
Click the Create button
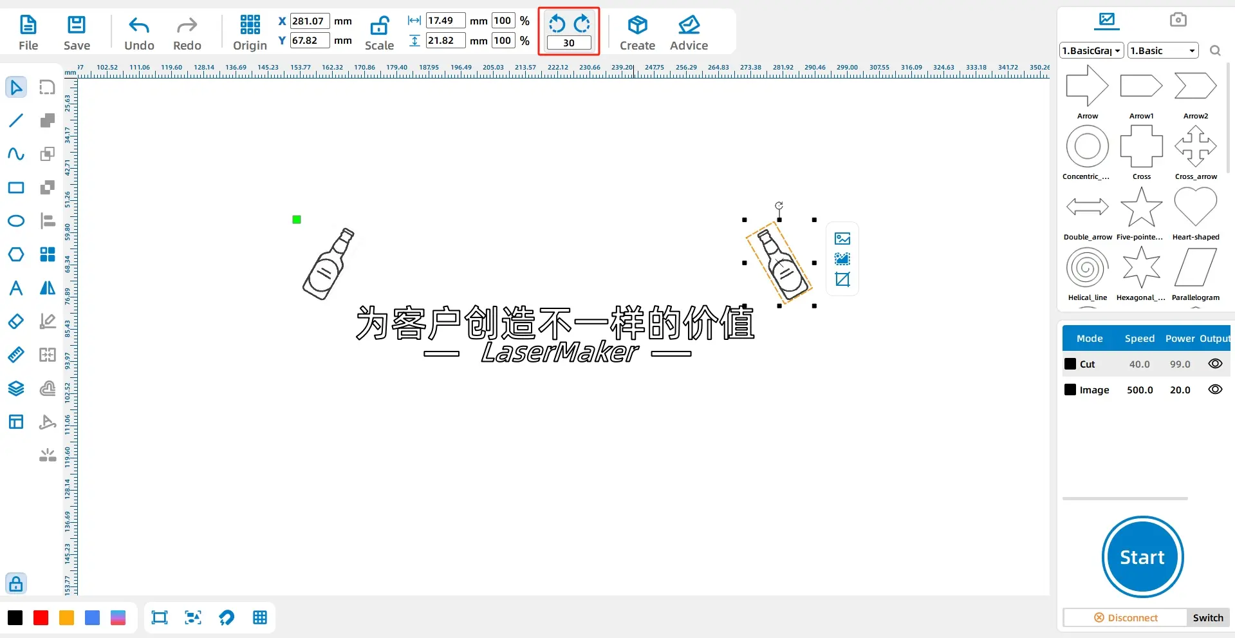(637, 33)
